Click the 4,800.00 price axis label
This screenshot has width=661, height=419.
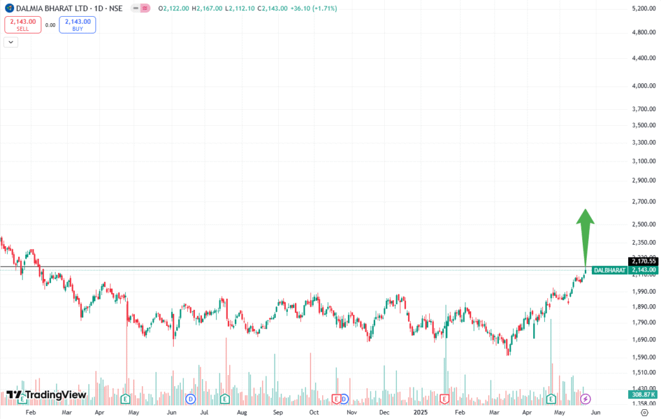[x=644, y=32]
